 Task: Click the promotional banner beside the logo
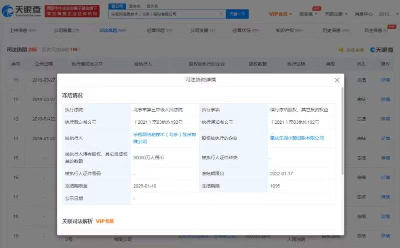[72, 11]
